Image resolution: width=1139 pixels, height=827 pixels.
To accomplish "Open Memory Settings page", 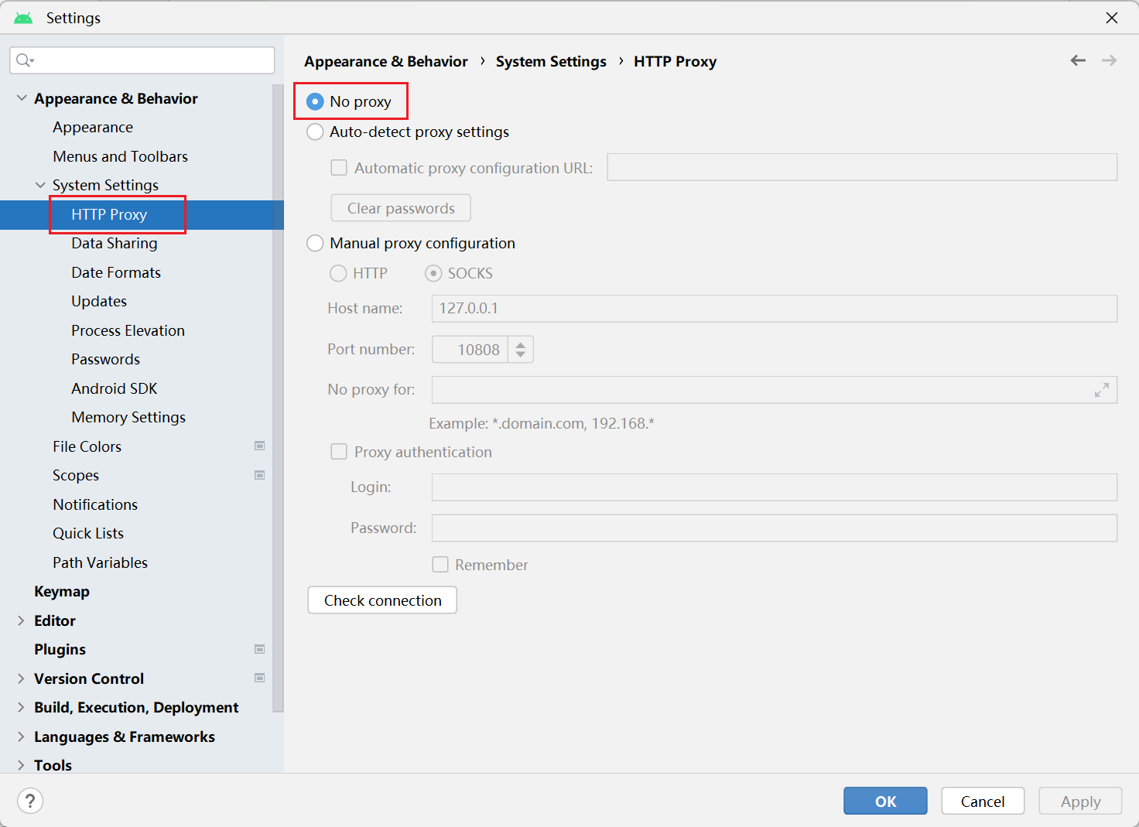I will point(128,417).
